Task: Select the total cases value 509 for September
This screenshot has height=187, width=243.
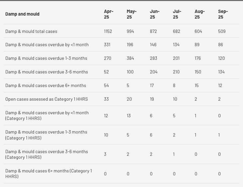Action: coord(222,31)
